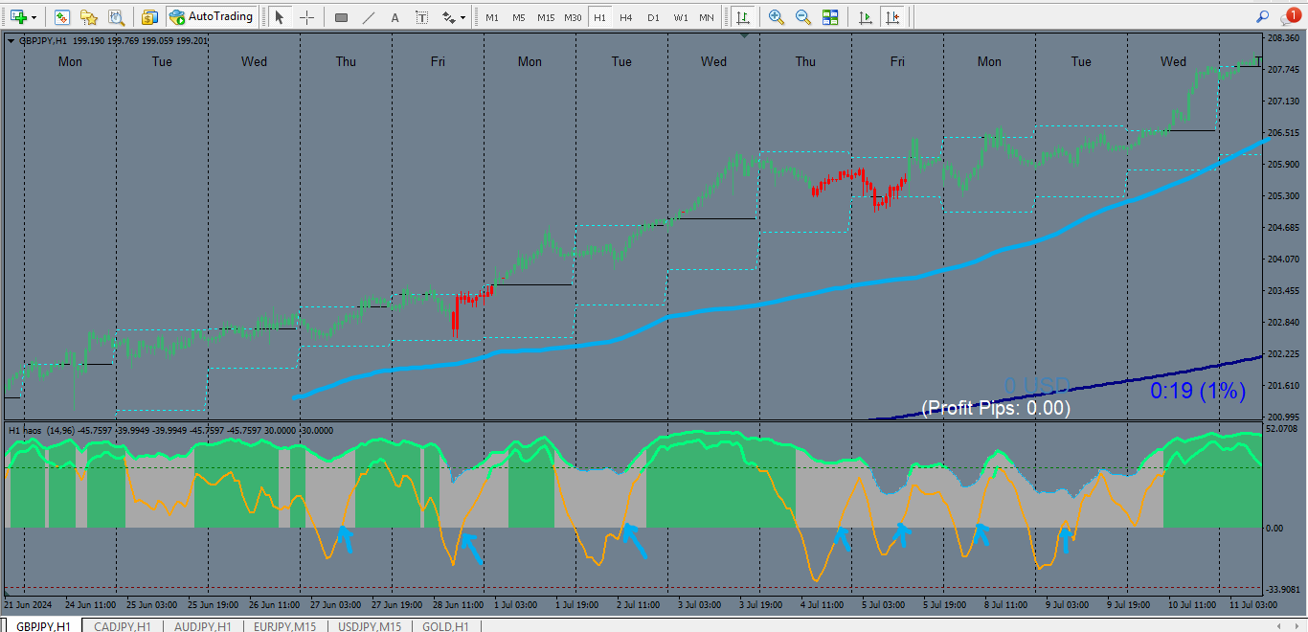Click the 202.225 price axis label
Image resolution: width=1308 pixels, height=632 pixels.
(x=1282, y=354)
